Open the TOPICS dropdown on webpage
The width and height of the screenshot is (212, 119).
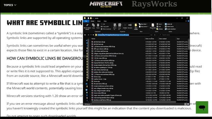tap(10, 5)
